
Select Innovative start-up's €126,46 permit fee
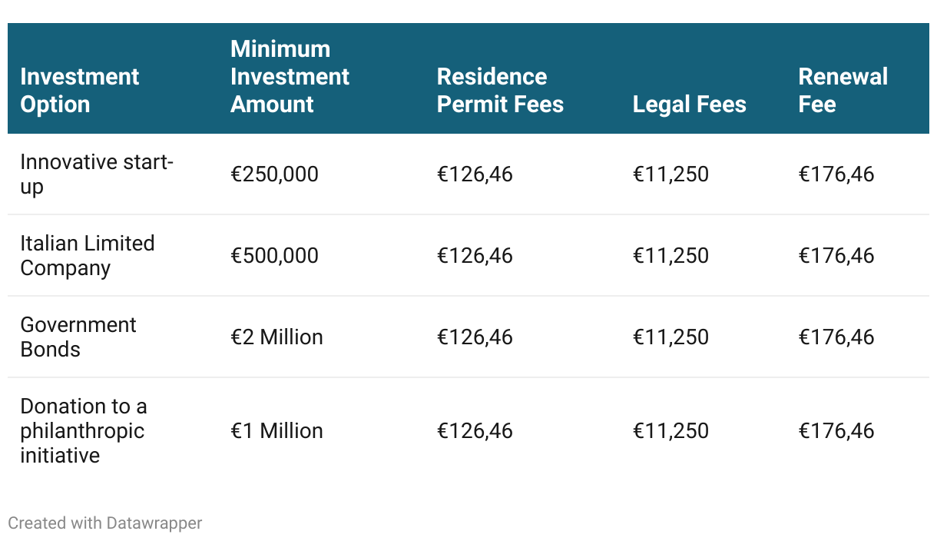475,174
